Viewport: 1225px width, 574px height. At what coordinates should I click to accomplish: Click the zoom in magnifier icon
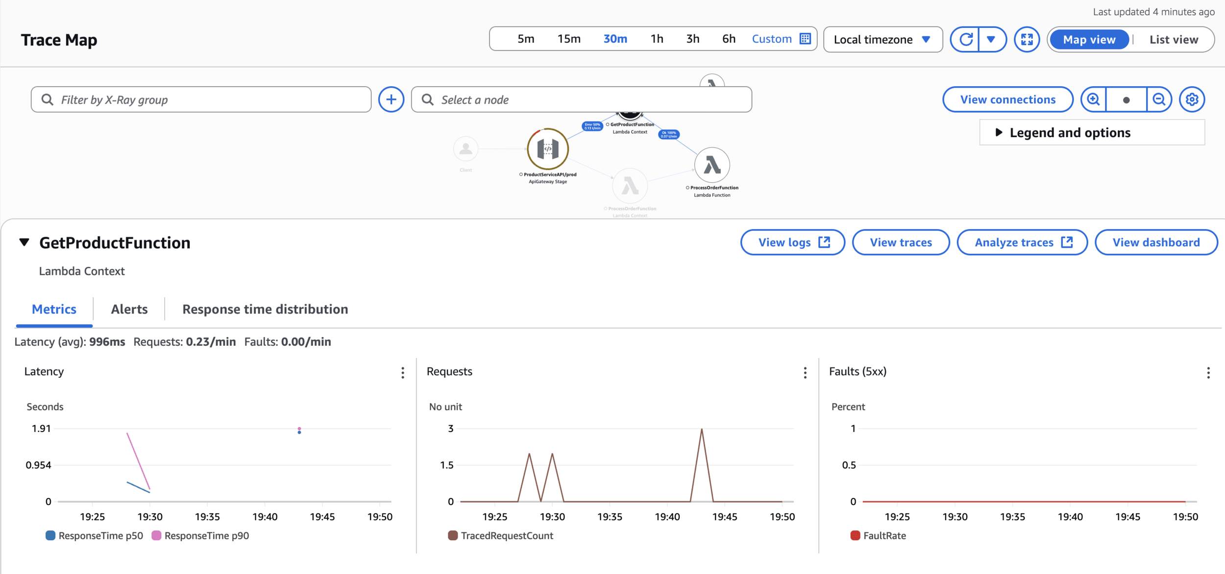point(1093,100)
